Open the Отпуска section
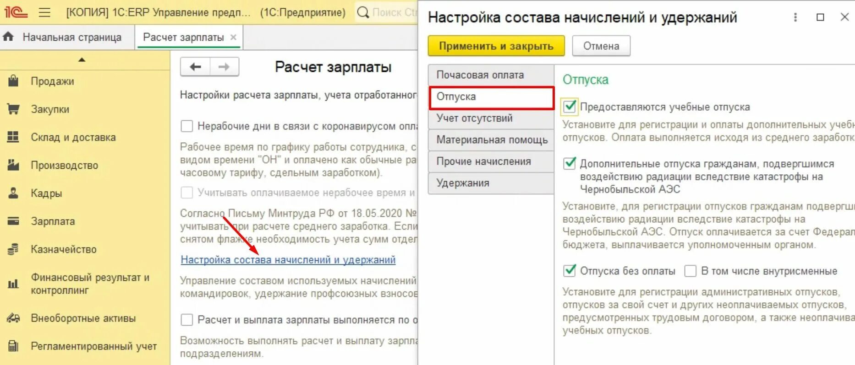 (x=491, y=97)
